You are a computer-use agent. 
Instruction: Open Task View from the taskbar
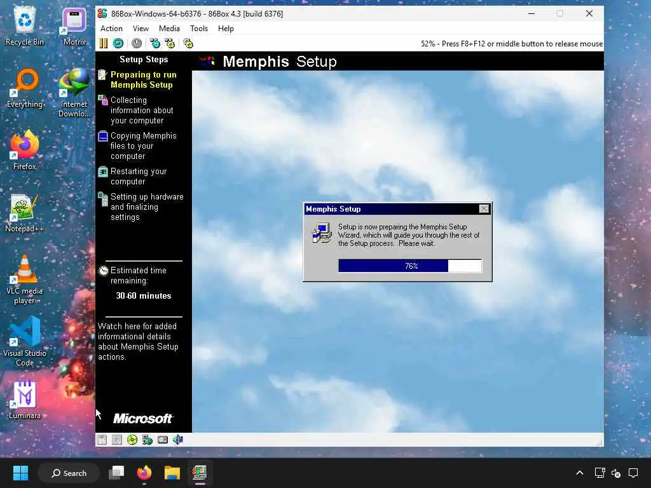coord(117,473)
